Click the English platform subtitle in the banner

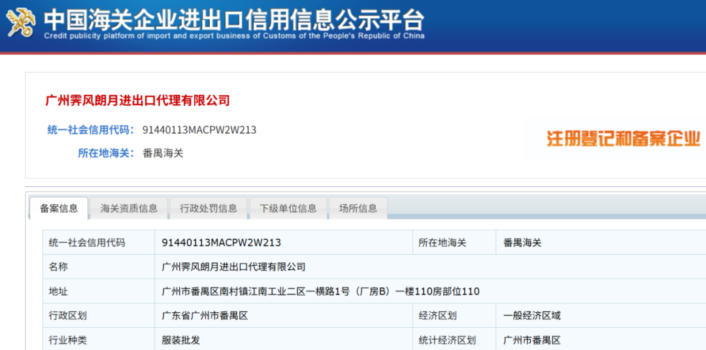(x=234, y=36)
